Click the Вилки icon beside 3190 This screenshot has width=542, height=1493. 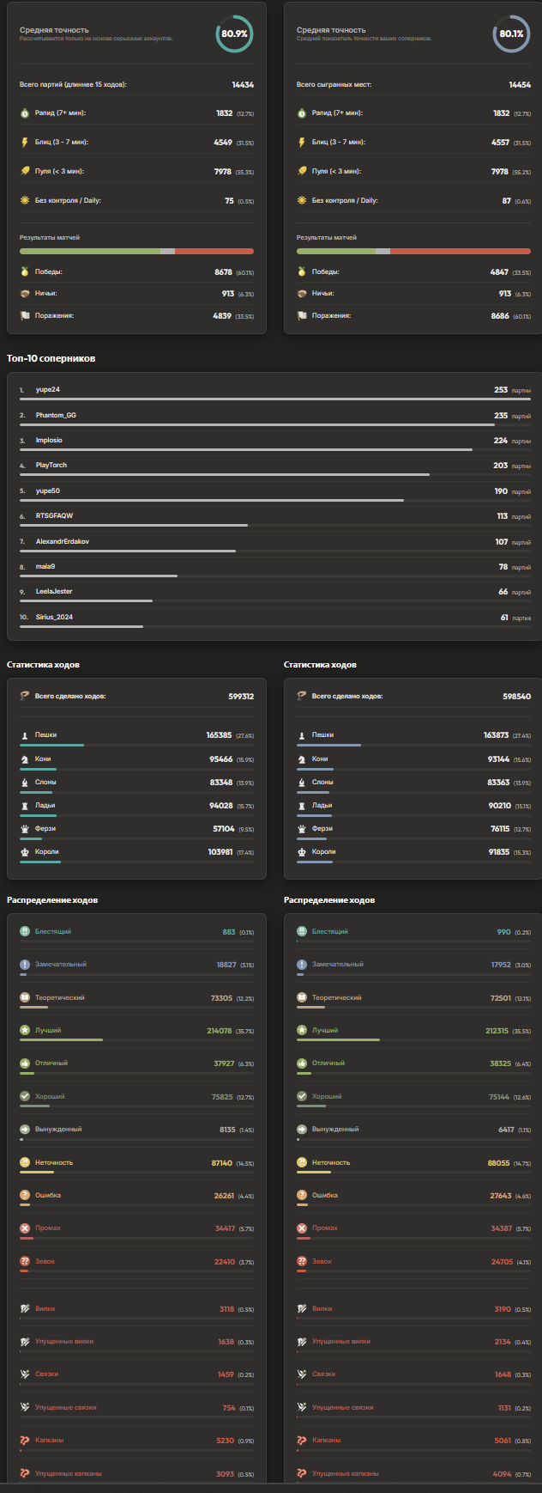point(302,1308)
